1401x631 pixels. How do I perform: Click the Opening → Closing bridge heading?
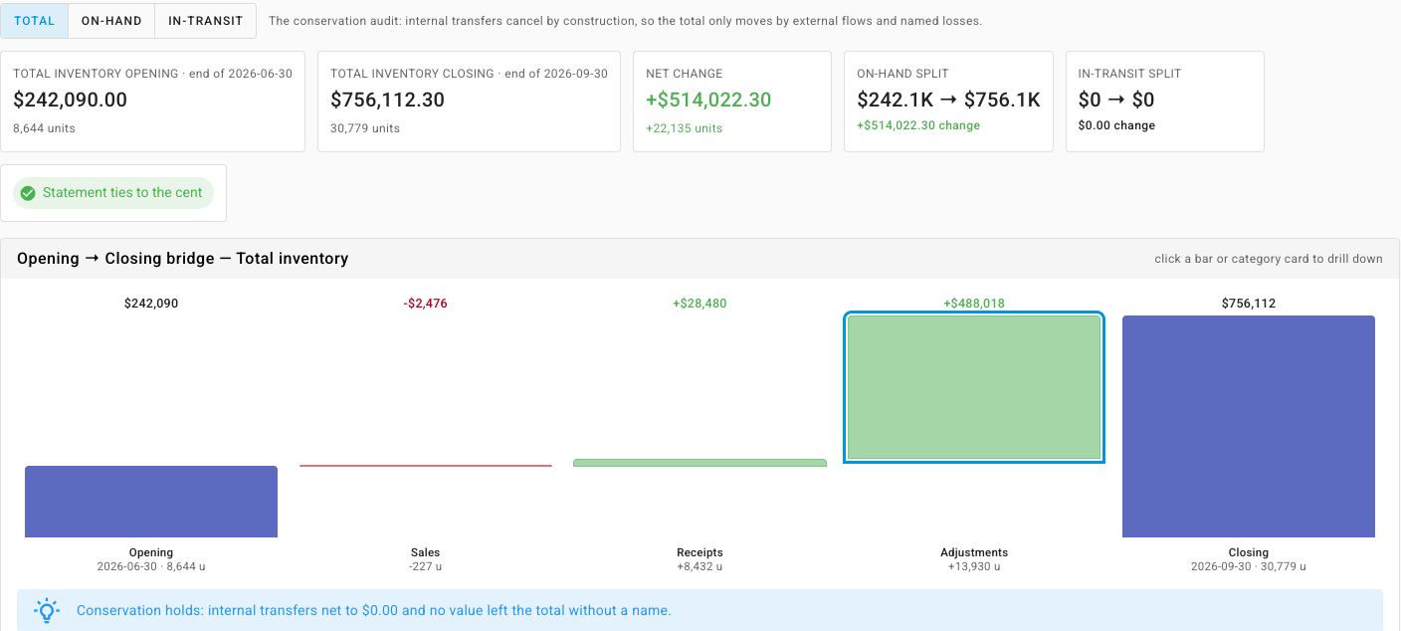[x=183, y=259]
